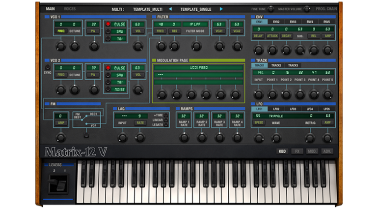Open the Filter Mode 1P LPF selector
This screenshot has height=209, width=378.
tap(195, 24)
